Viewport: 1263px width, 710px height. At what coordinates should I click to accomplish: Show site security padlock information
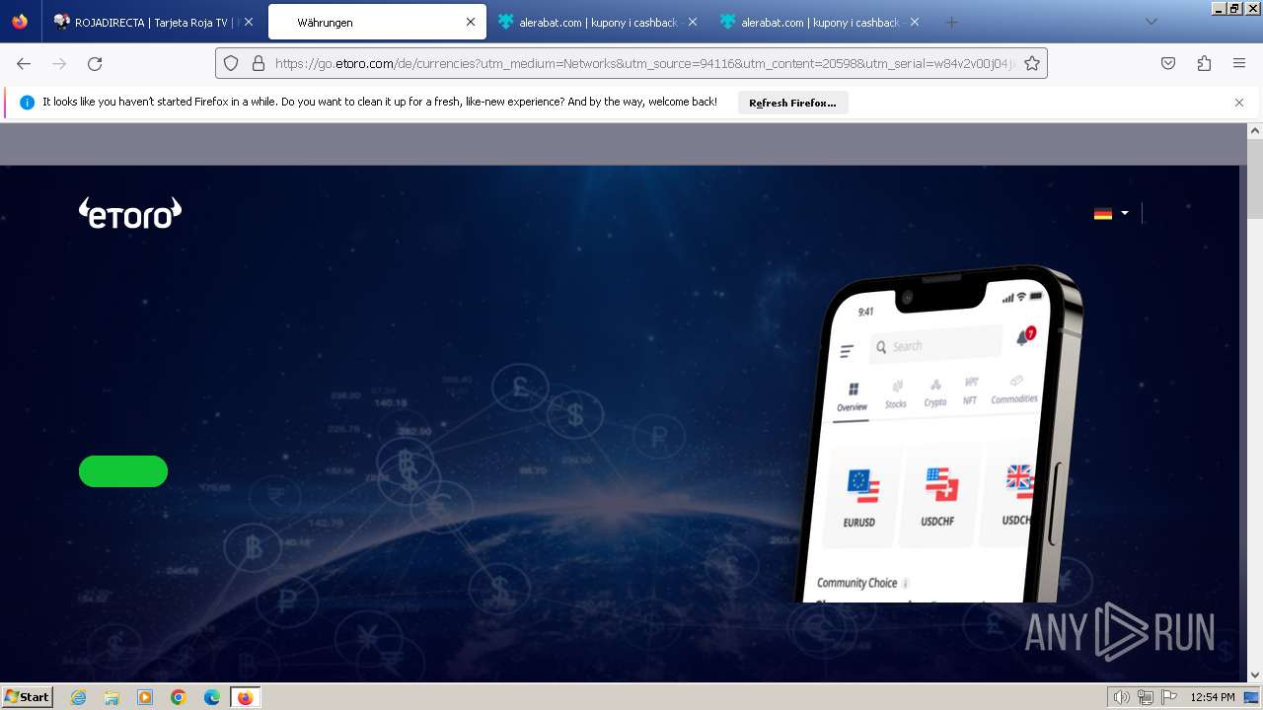pos(259,63)
